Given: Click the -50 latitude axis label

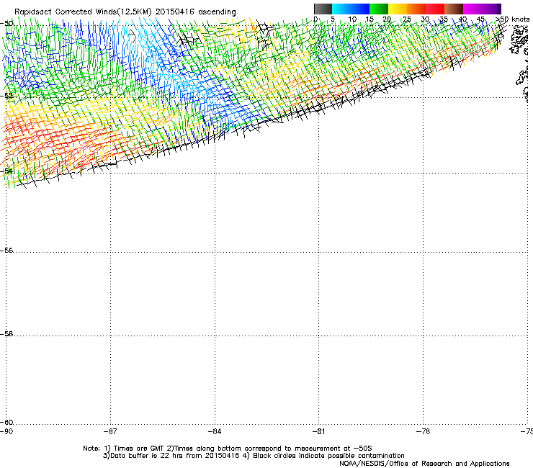Looking at the screenshot, I should (6, 24).
